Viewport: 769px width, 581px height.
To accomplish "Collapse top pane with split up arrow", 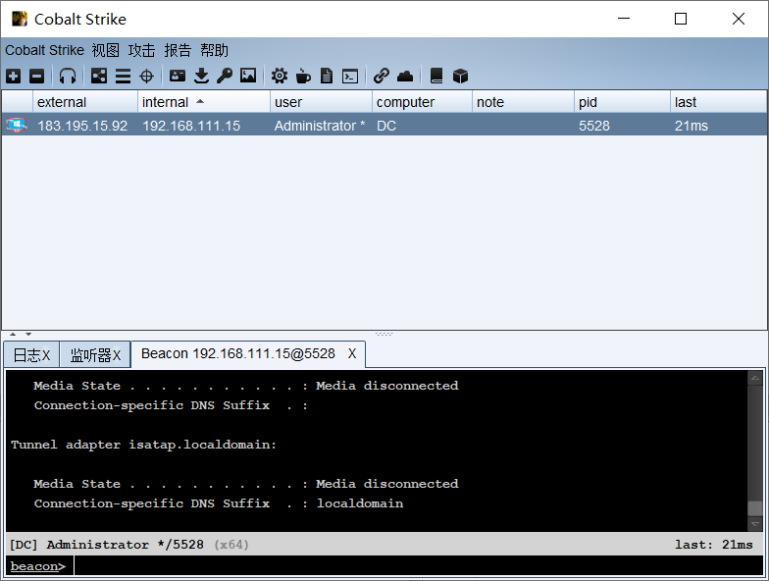I will click(13, 334).
